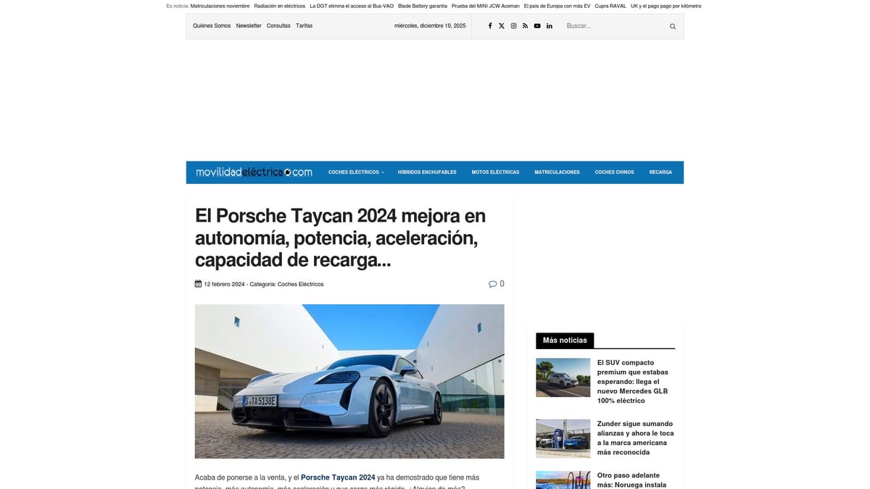Screen dimensions: 870x489
Task: Open the Matriculaciones section
Action: (557, 172)
